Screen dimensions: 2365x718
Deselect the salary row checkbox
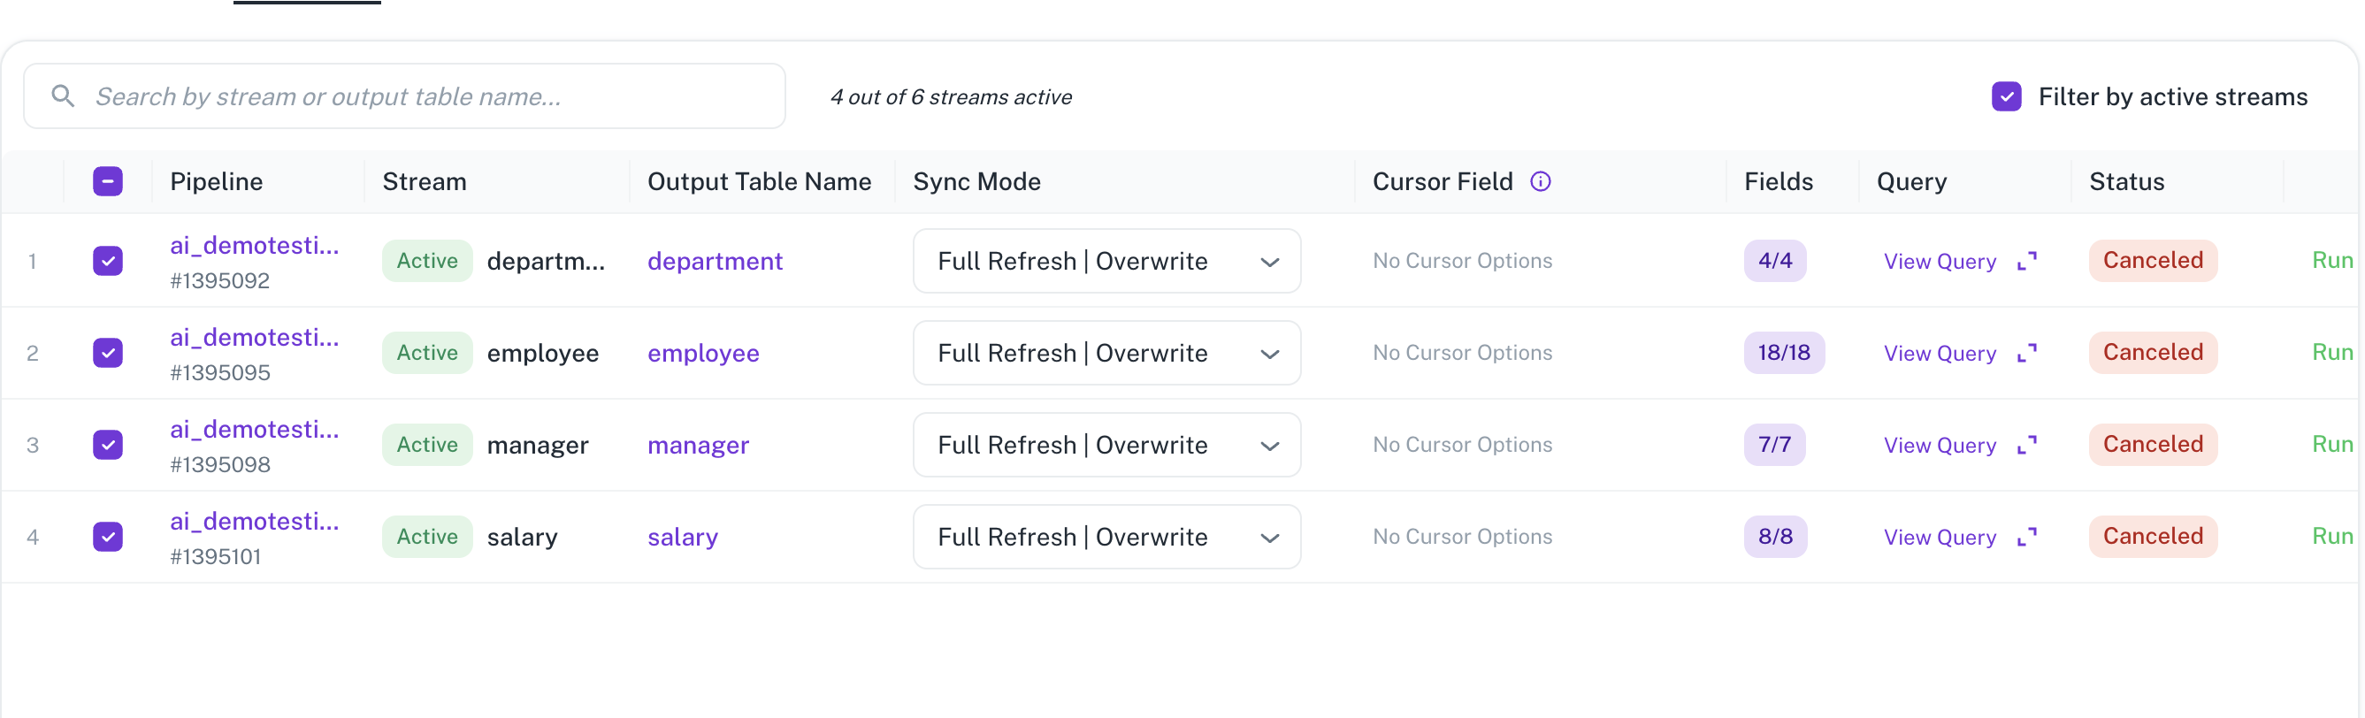(x=107, y=536)
